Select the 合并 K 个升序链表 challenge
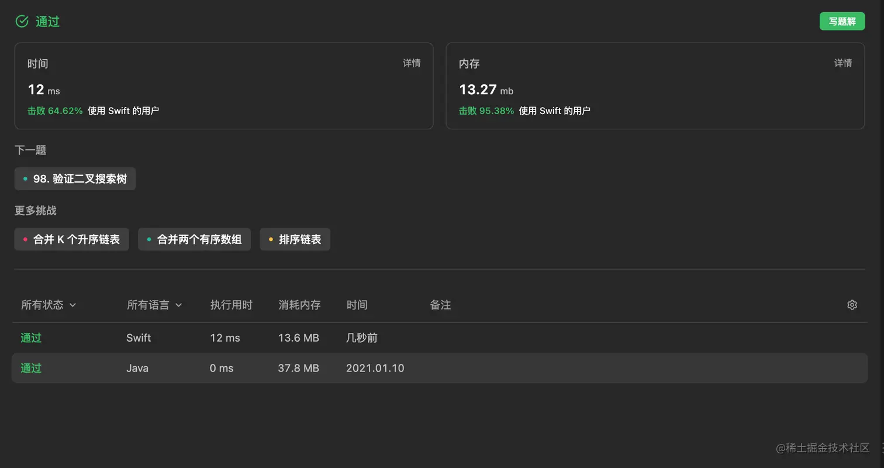Image resolution: width=884 pixels, height=468 pixels. pyautogui.click(x=71, y=239)
